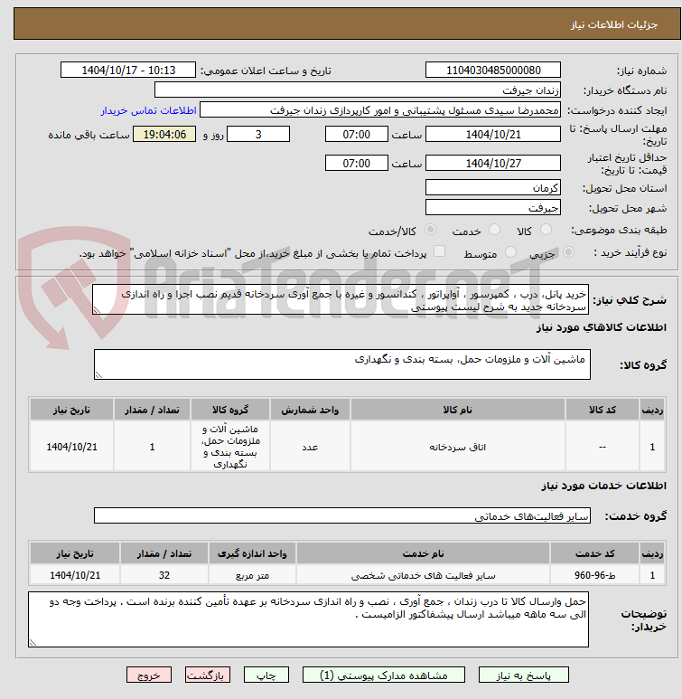
Task: Select the خدمت radio button
Action: [494, 230]
